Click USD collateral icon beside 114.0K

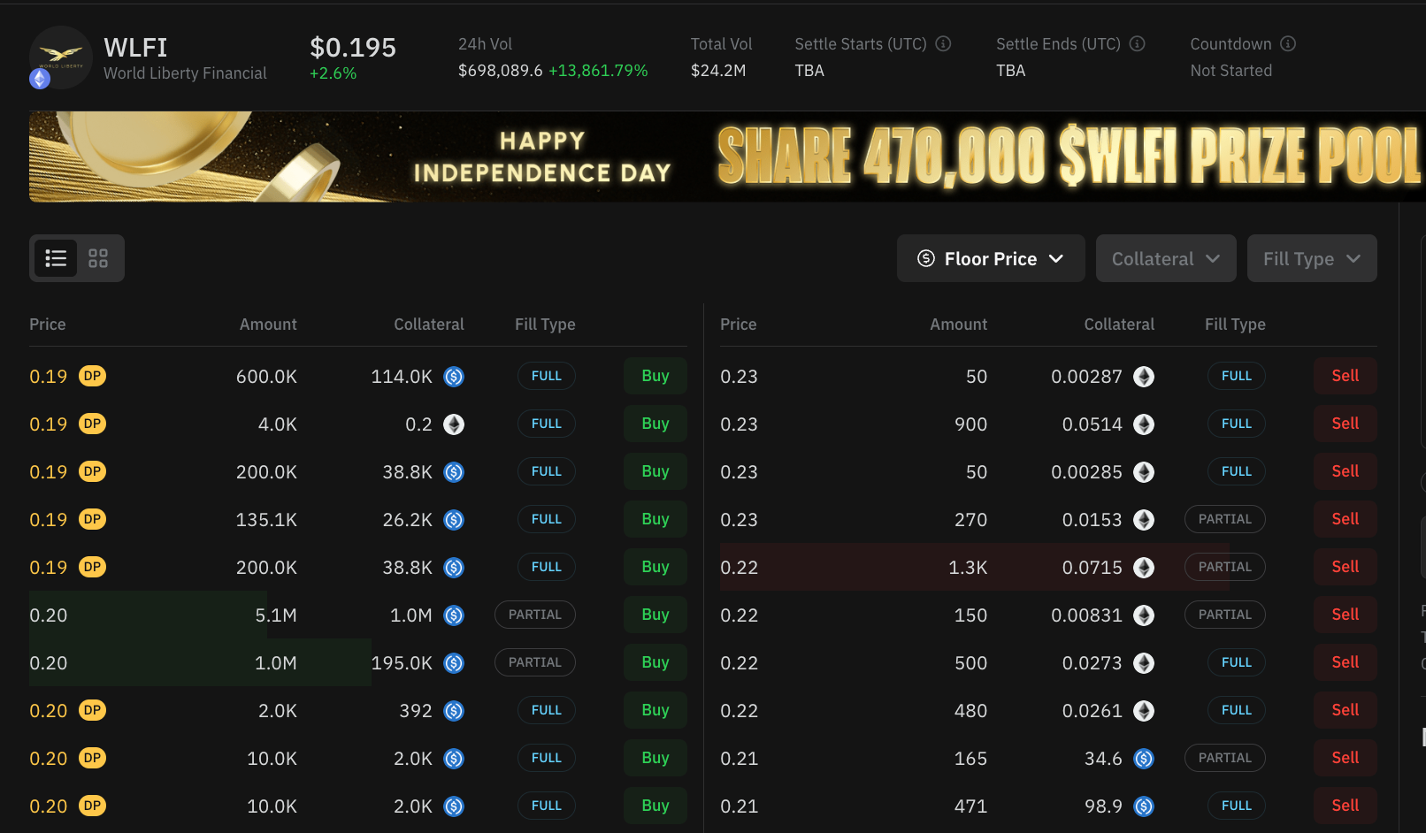click(x=454, y=377)
